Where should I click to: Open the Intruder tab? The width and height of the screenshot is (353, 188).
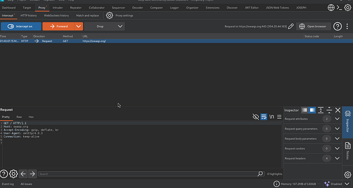point(57,8)
